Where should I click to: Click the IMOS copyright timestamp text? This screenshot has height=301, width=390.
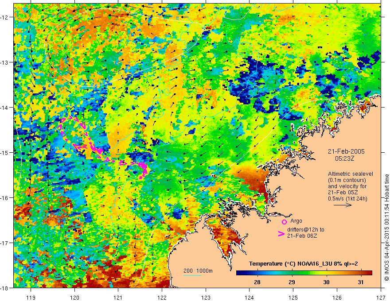click(386, 228)
